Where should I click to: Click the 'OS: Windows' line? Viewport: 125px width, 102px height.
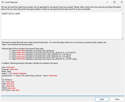pos(7,80)
